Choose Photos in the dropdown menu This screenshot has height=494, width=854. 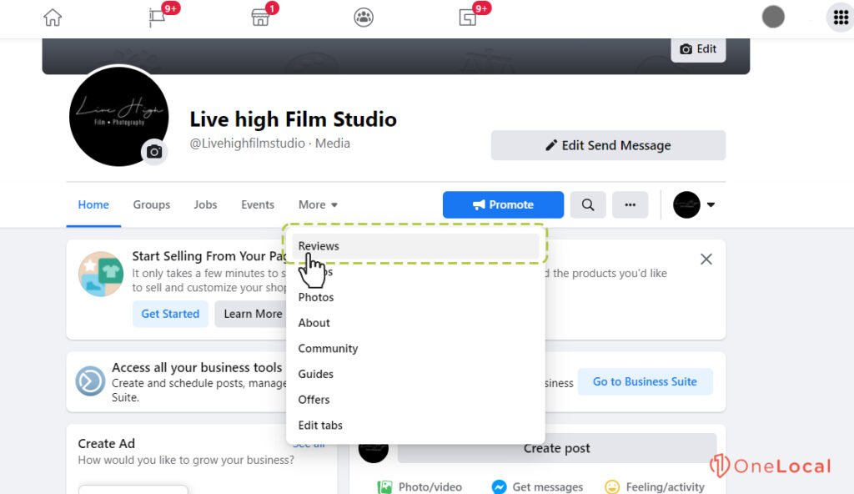[316, 297]
